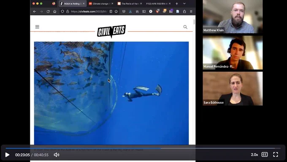This screenshot has height=162, width=287.
Task: Seek on the video progress bar
Action: (143, 148)
